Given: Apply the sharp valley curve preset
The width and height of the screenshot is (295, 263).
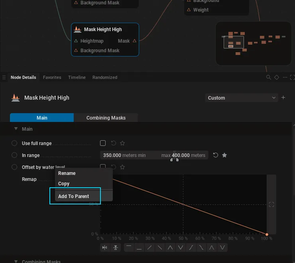Looking at the screenshot, I should (x=181, y=247).
